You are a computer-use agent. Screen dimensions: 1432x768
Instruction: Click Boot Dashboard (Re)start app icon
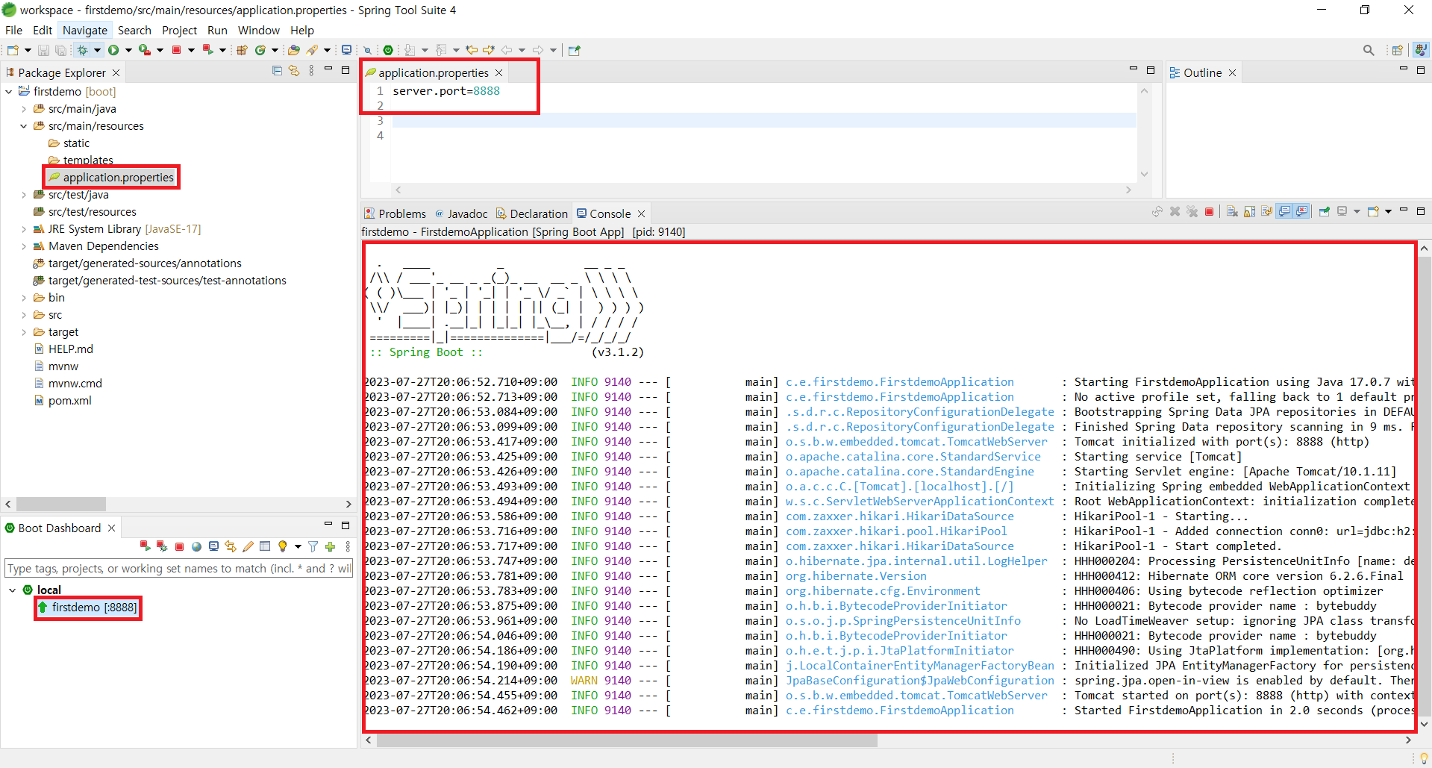[145, 546]
